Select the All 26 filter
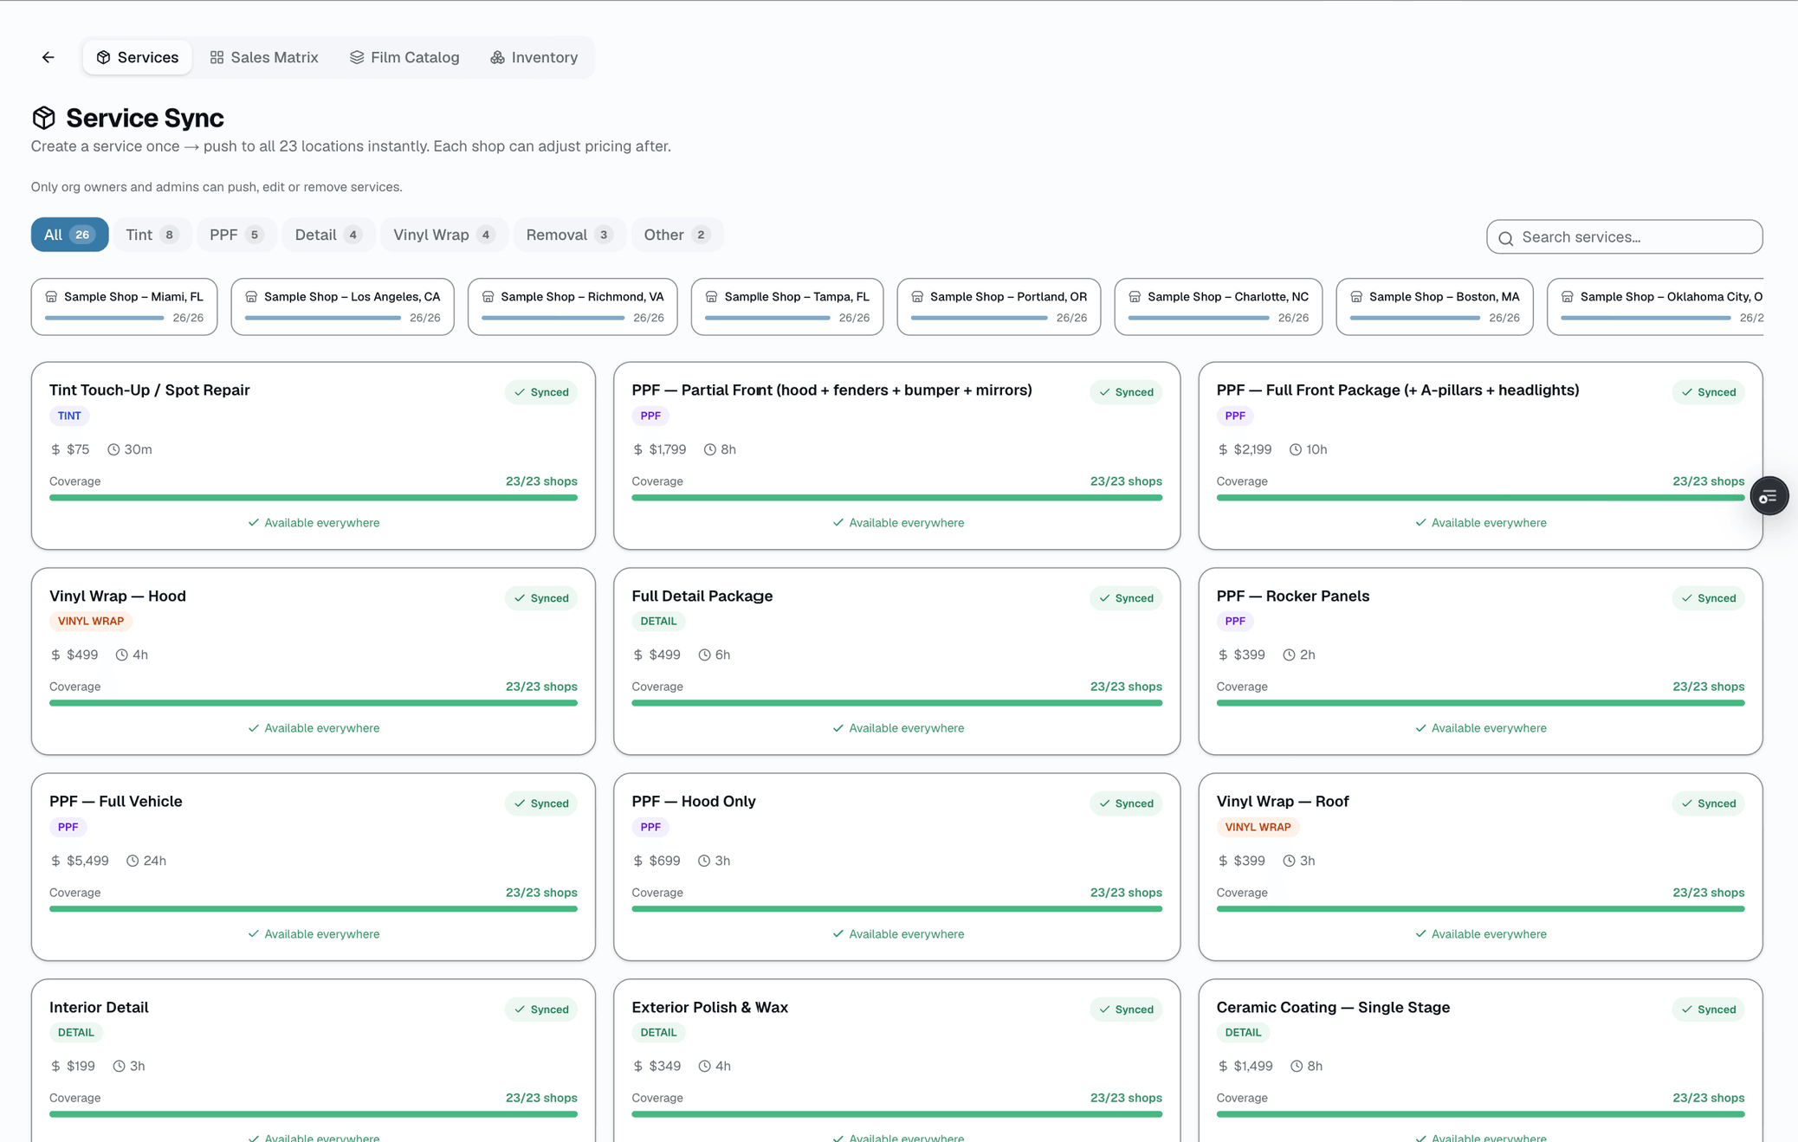Viewport: 1798px width, 1142px height. point(69,235)
